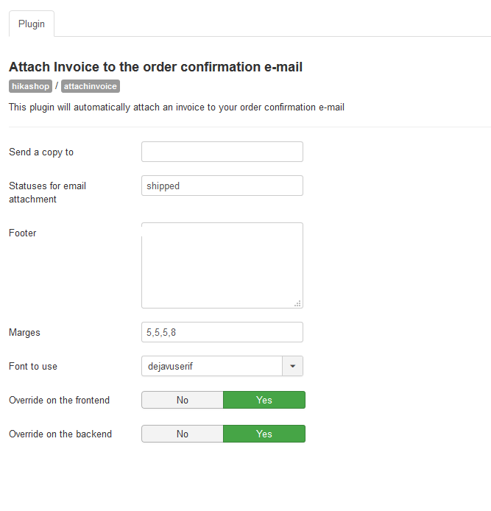Click the Marges label
This screenshot has height=511, width=491.
(24, 332)
